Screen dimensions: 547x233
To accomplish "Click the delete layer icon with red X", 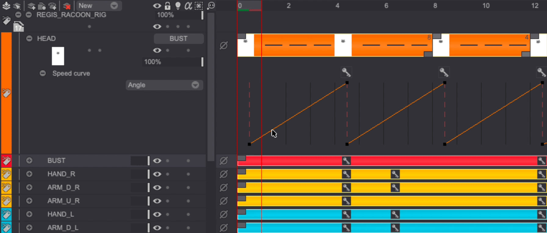I will [67, 6].
